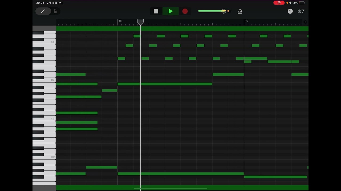This screenshot has height=191, width=341.
Task: Click the stop button
Action: (x=156, y=11)
